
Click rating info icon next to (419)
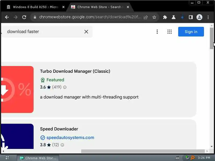pyautogui.click(x=65, y=87)
